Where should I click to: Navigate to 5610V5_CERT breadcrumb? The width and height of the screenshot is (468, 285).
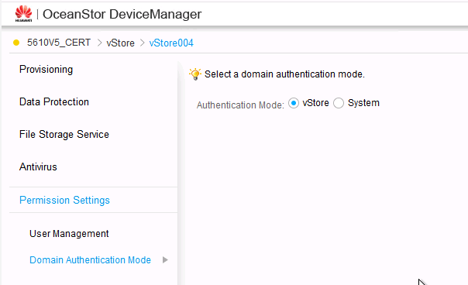point(59,43)
